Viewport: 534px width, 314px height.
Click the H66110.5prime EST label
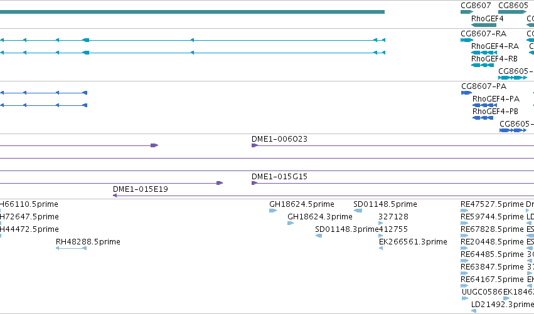pyautogui.click(x=29, y=204)
